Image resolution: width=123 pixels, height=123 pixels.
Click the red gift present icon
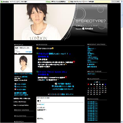[x=15, y=89]
